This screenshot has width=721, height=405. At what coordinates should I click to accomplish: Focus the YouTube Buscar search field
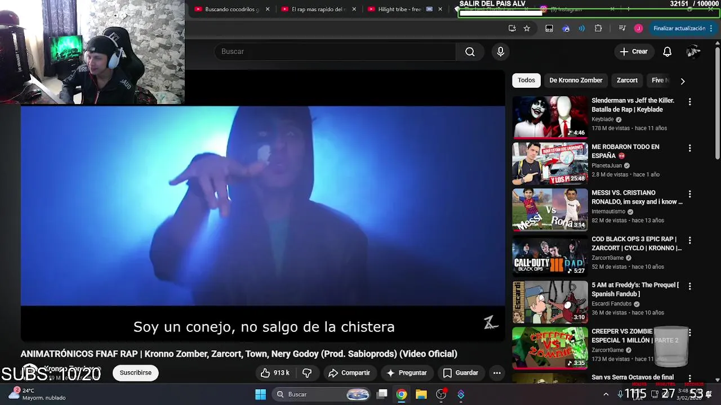[x=335, y=52]
